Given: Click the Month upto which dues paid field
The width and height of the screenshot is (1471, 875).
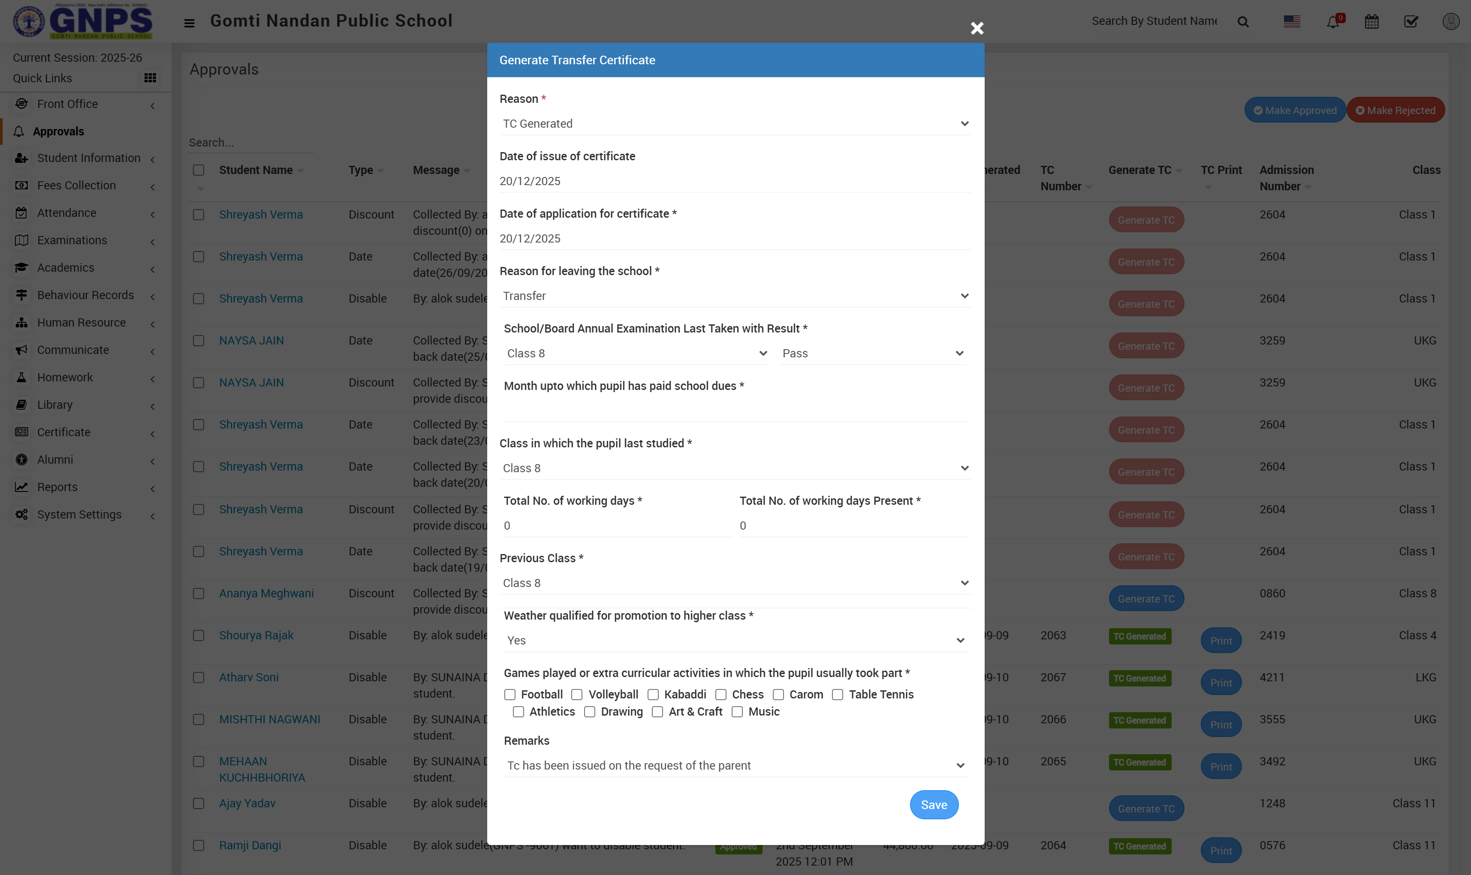Looking at the screenshot, I should 735,411.
